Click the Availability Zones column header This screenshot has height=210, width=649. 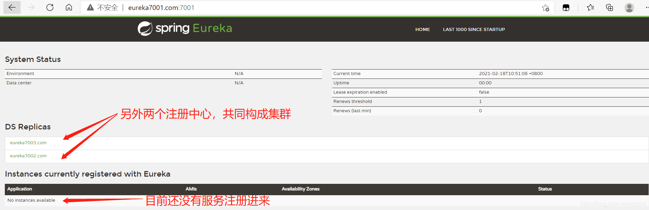click(x=301, y=189)
